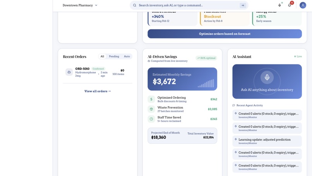Click the Stockout forecast card

click(x=225, y=18)
